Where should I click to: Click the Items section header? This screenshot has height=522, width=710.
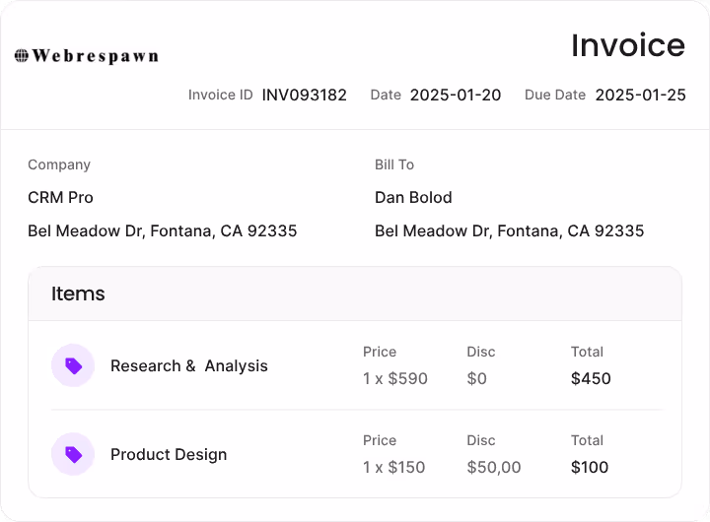(78, 294)
